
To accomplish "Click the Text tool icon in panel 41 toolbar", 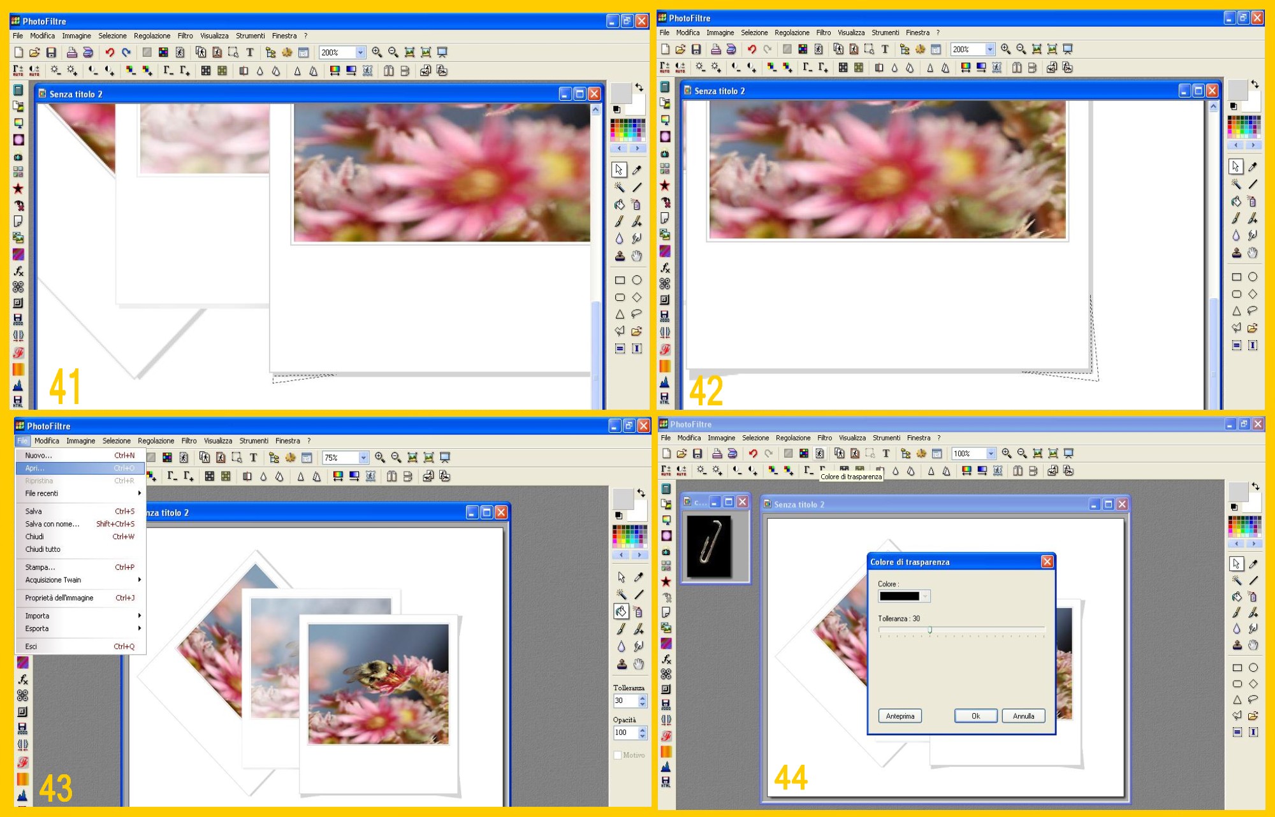I will click(250, 52).
